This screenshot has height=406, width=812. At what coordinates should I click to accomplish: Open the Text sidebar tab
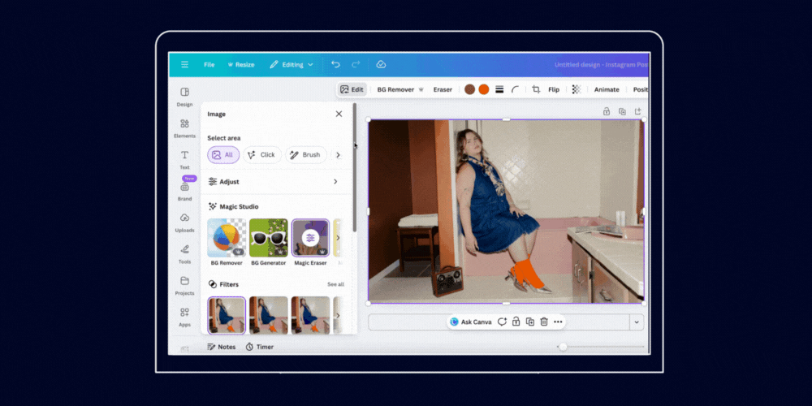coord(184,160)
